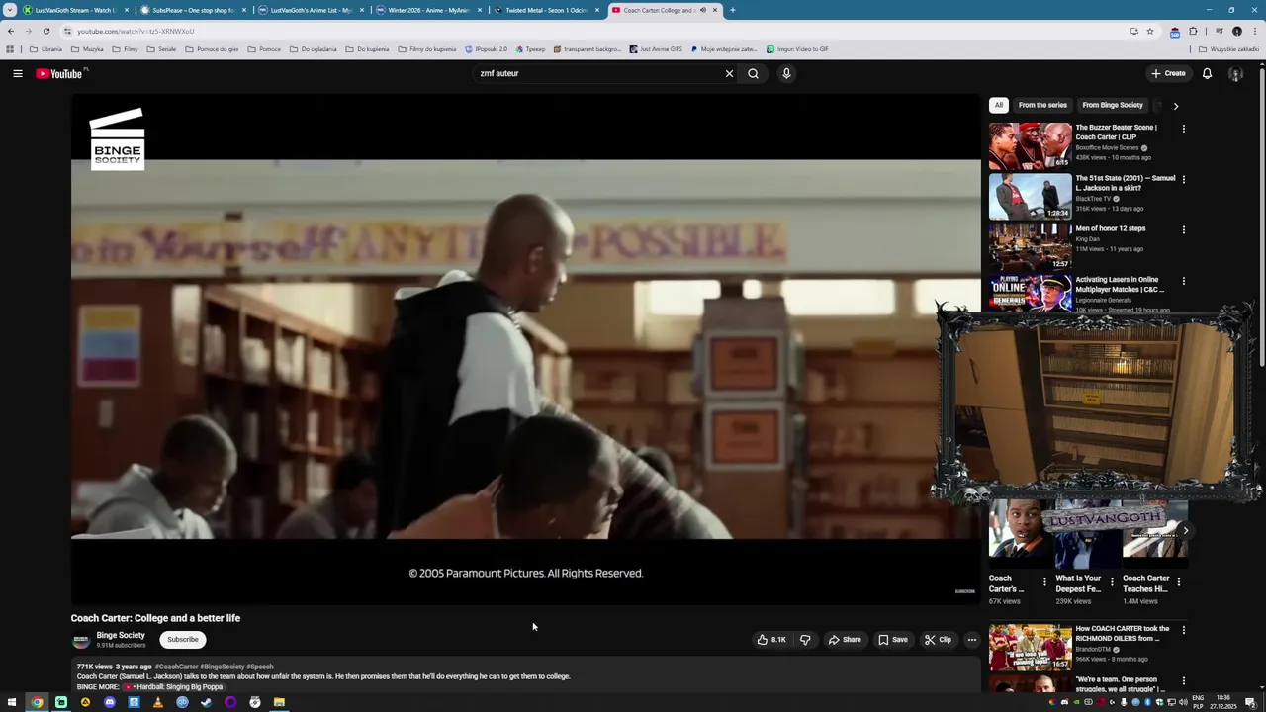Click the search input field
Viewport: 1266px width, 712px height.
point(598,73)
